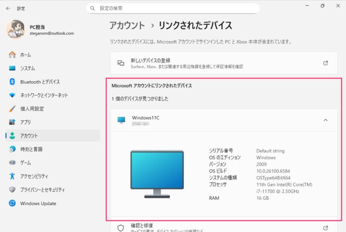Click OSType64BitX64 system type value
The height and width of the screenshot is (232, 346).
point(273,178)
